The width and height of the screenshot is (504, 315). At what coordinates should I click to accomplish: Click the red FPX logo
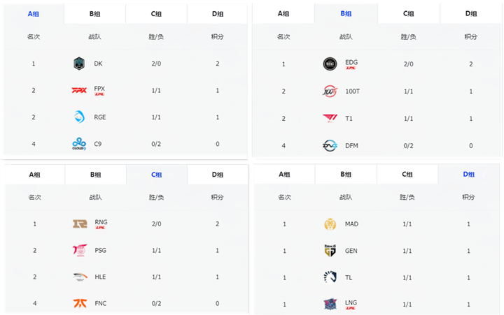(x=79, y=91)
